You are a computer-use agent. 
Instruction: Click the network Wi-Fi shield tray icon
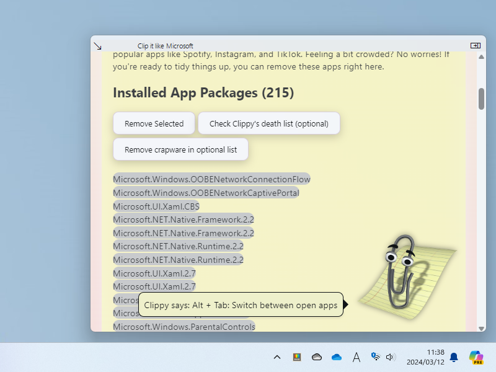375,357
